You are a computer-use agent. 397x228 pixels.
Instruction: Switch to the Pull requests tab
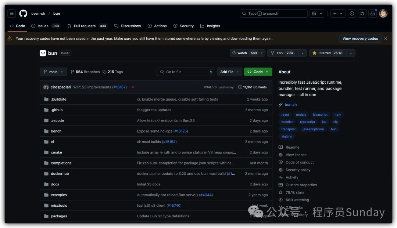point(85,26)
